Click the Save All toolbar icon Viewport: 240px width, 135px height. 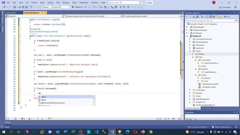(26, 7)
